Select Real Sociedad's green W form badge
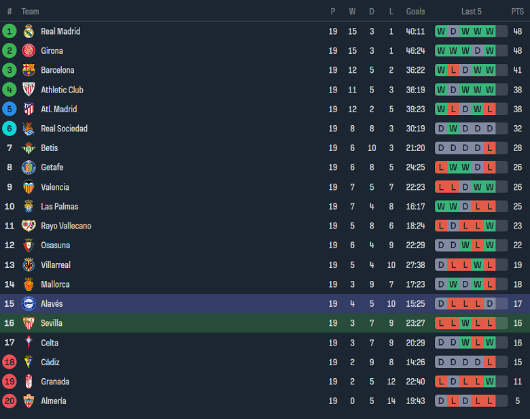 coord(453,129)
